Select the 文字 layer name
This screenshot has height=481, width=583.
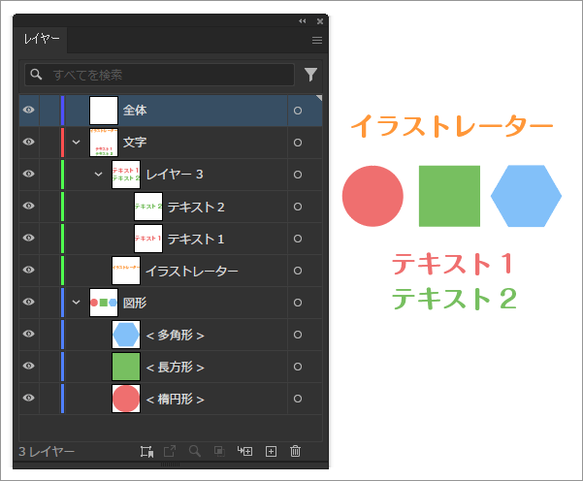(135, 143)
